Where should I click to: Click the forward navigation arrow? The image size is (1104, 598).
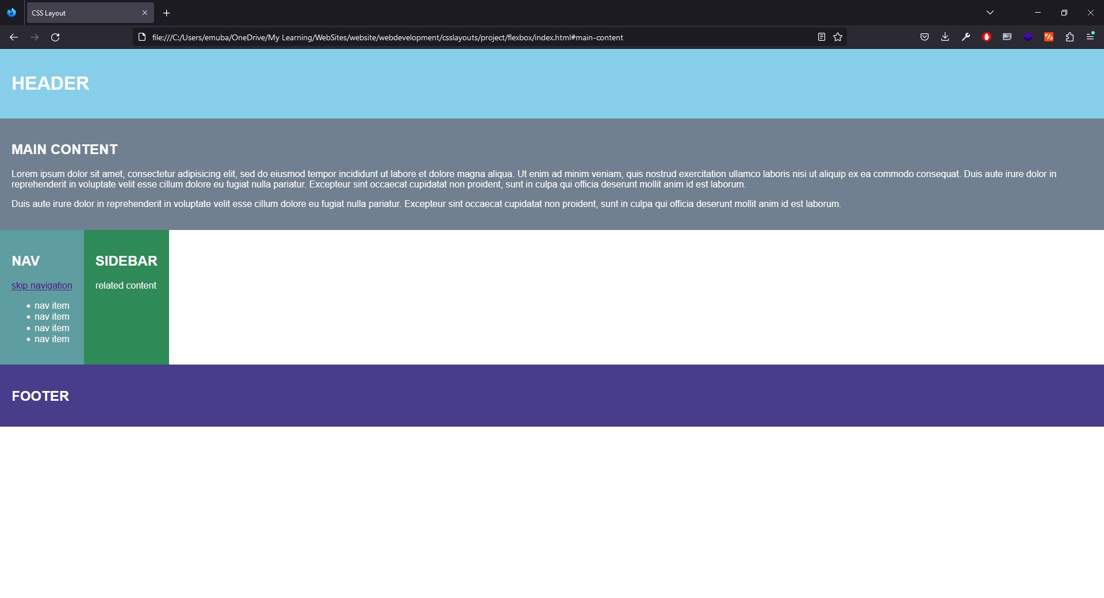point(34,37)
